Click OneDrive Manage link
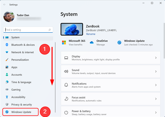This screenshot has width=165, height=117. coord(101,45)
